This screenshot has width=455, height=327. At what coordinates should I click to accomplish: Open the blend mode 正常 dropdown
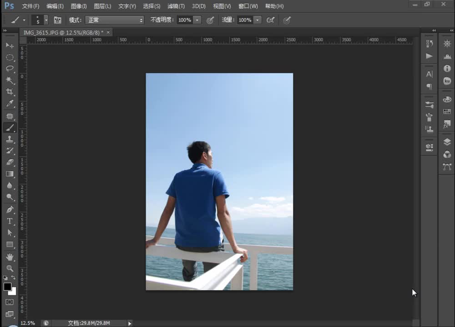pos(114,20)
